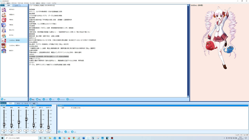Click the 文末ポーズ slider handle
This screenshot has width=249, height=140.
click(48, 127)
